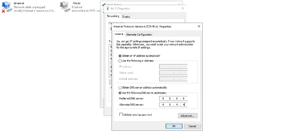Viewport: 287px width, 140px height.
Task: Confirm IPv4 settings with OK
Action: coord(174,126)
